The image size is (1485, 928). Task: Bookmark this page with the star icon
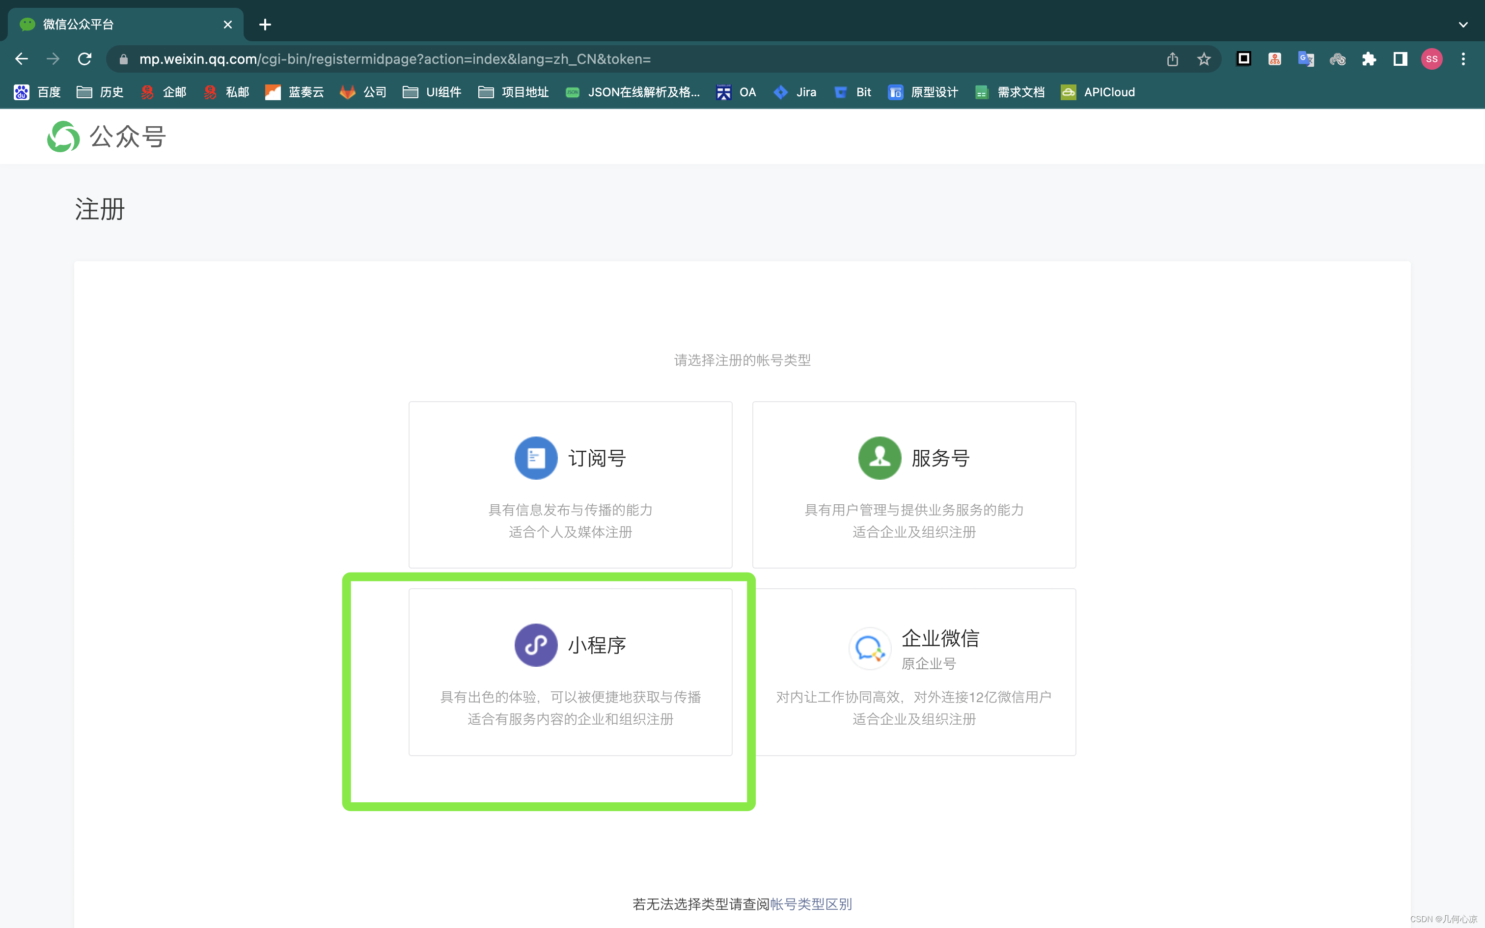1204,59
